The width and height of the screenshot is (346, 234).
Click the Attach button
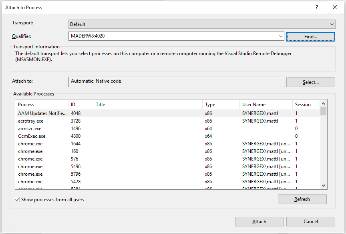click(259, 222)
